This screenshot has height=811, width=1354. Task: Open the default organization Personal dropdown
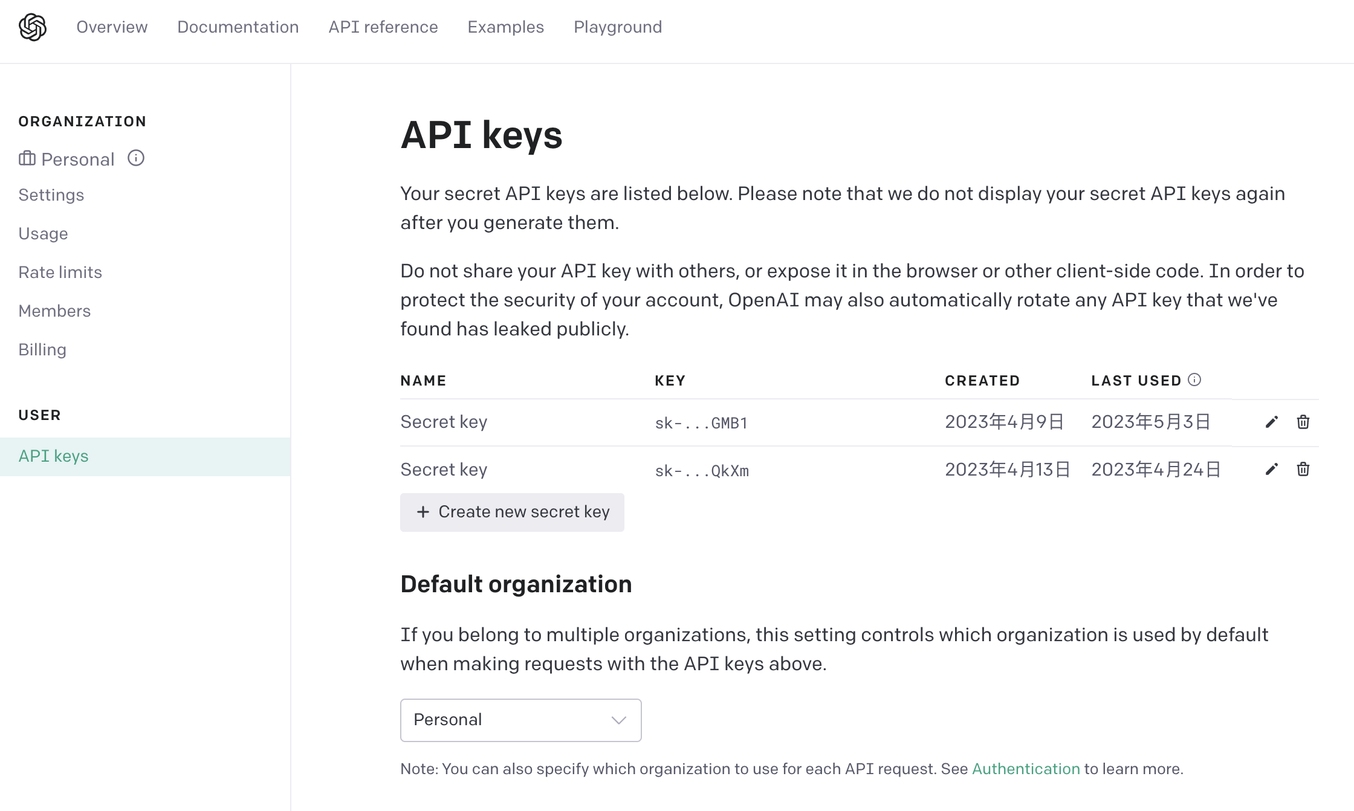tap(520, 720)
